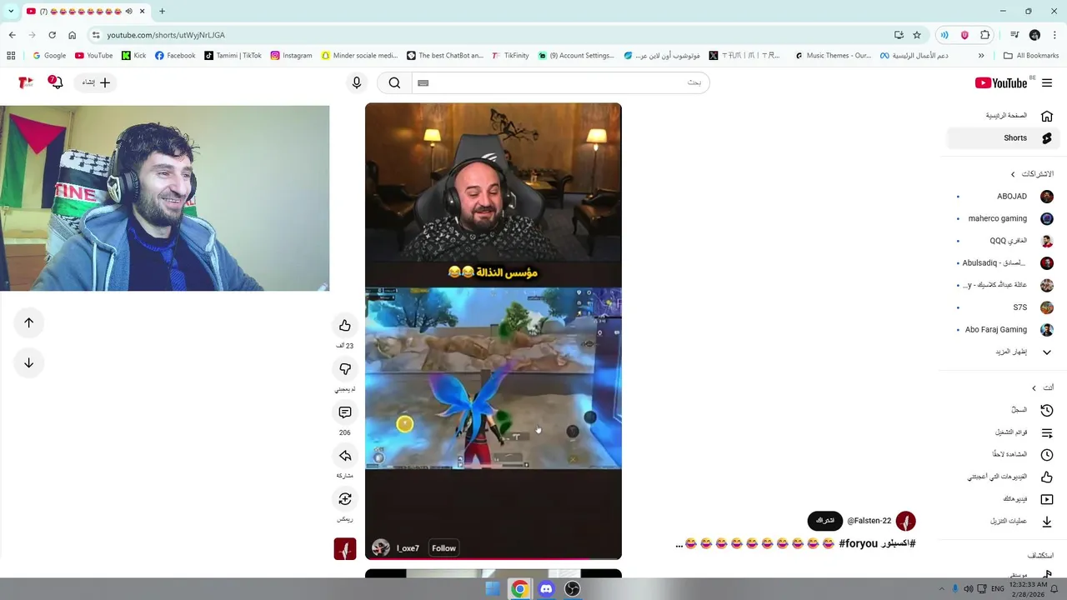This screenshot has width=1067, height=600.
Task: Open Playlists (قوائم التشغيل) in sidebar
Action: [1004, 432]
